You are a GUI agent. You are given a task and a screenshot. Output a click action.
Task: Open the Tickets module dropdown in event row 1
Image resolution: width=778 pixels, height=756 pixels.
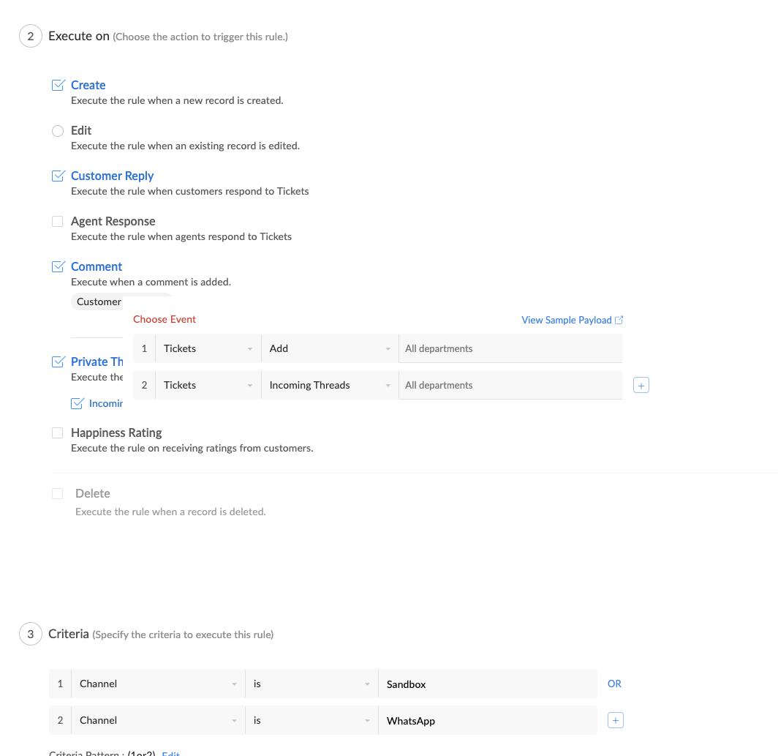(x=208, y=349)
